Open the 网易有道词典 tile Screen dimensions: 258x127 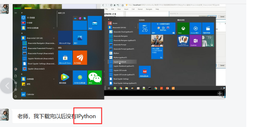coord(145,72)
